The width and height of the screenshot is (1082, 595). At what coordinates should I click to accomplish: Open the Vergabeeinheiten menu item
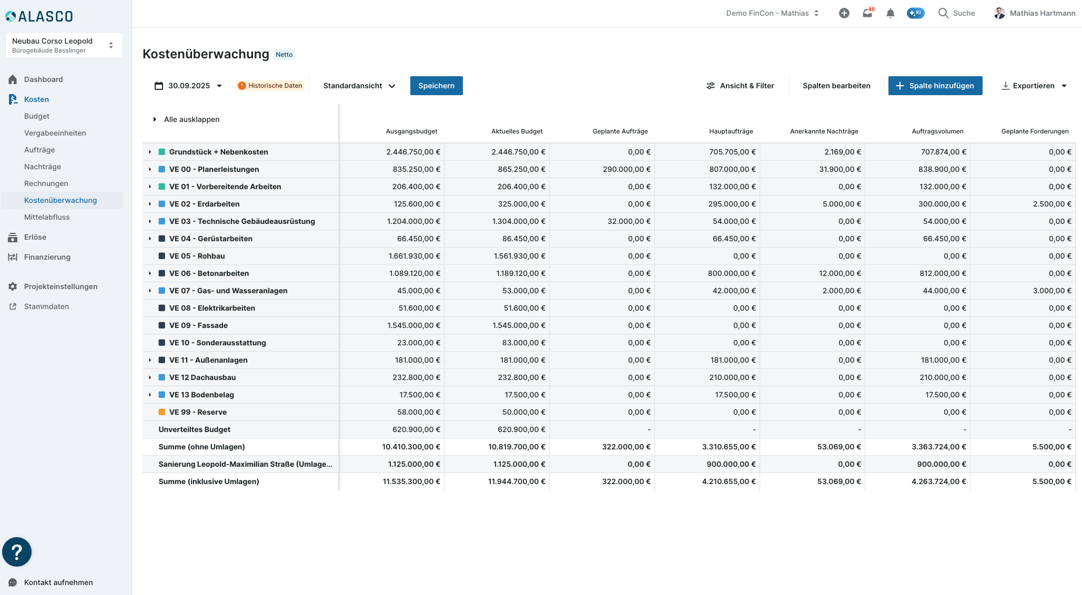tap(55, 133)
